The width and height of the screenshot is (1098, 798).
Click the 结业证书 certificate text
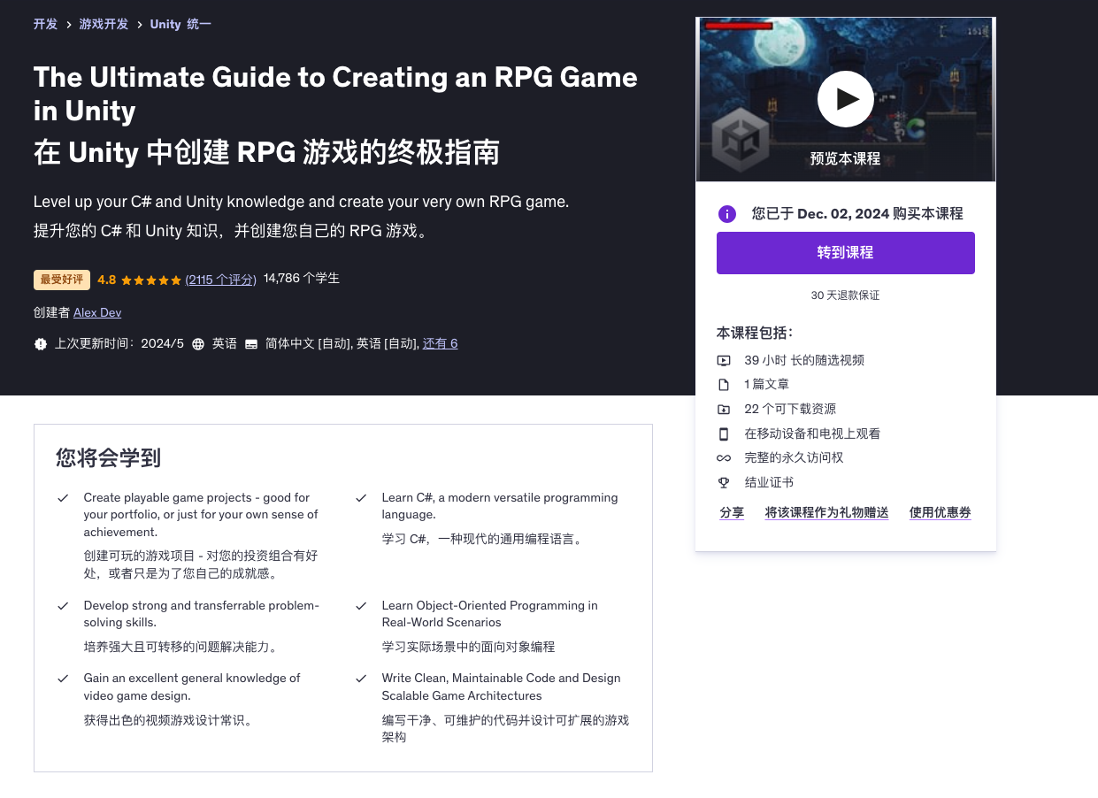(x=769, y=482)
